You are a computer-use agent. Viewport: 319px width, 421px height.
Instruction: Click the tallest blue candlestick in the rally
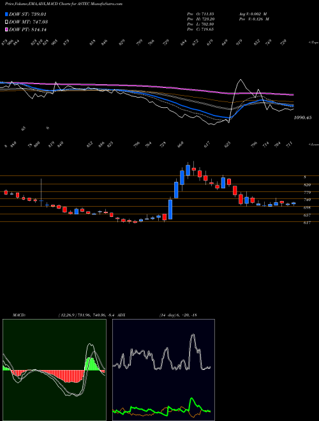pyautogui.click(x=170, y=209)
